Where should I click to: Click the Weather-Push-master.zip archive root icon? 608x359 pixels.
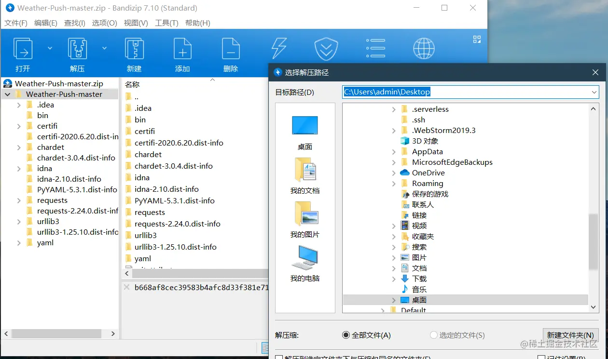tap(8, 83)
